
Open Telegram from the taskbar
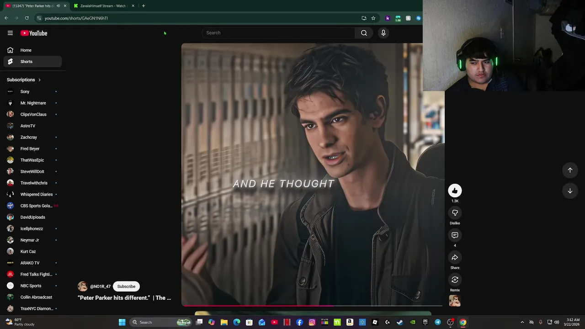click(x=438, y=322)
